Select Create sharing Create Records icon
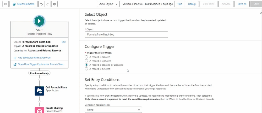The width and height of the screenshot is (262, 113). [40, 110]
